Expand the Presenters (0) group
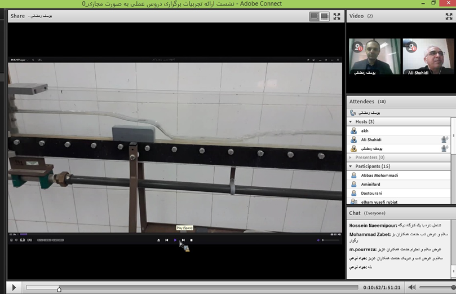Screen dimensions: 456x294 click(351, 157)
